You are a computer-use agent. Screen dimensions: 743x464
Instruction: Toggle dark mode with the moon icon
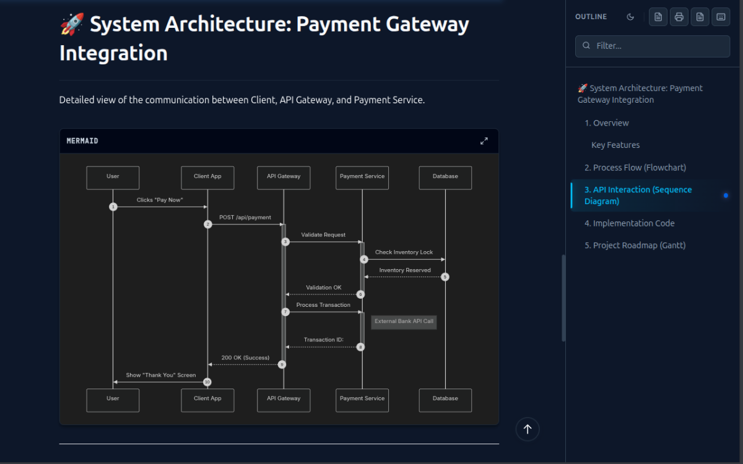pyautogui.click(x=630, y=17)
